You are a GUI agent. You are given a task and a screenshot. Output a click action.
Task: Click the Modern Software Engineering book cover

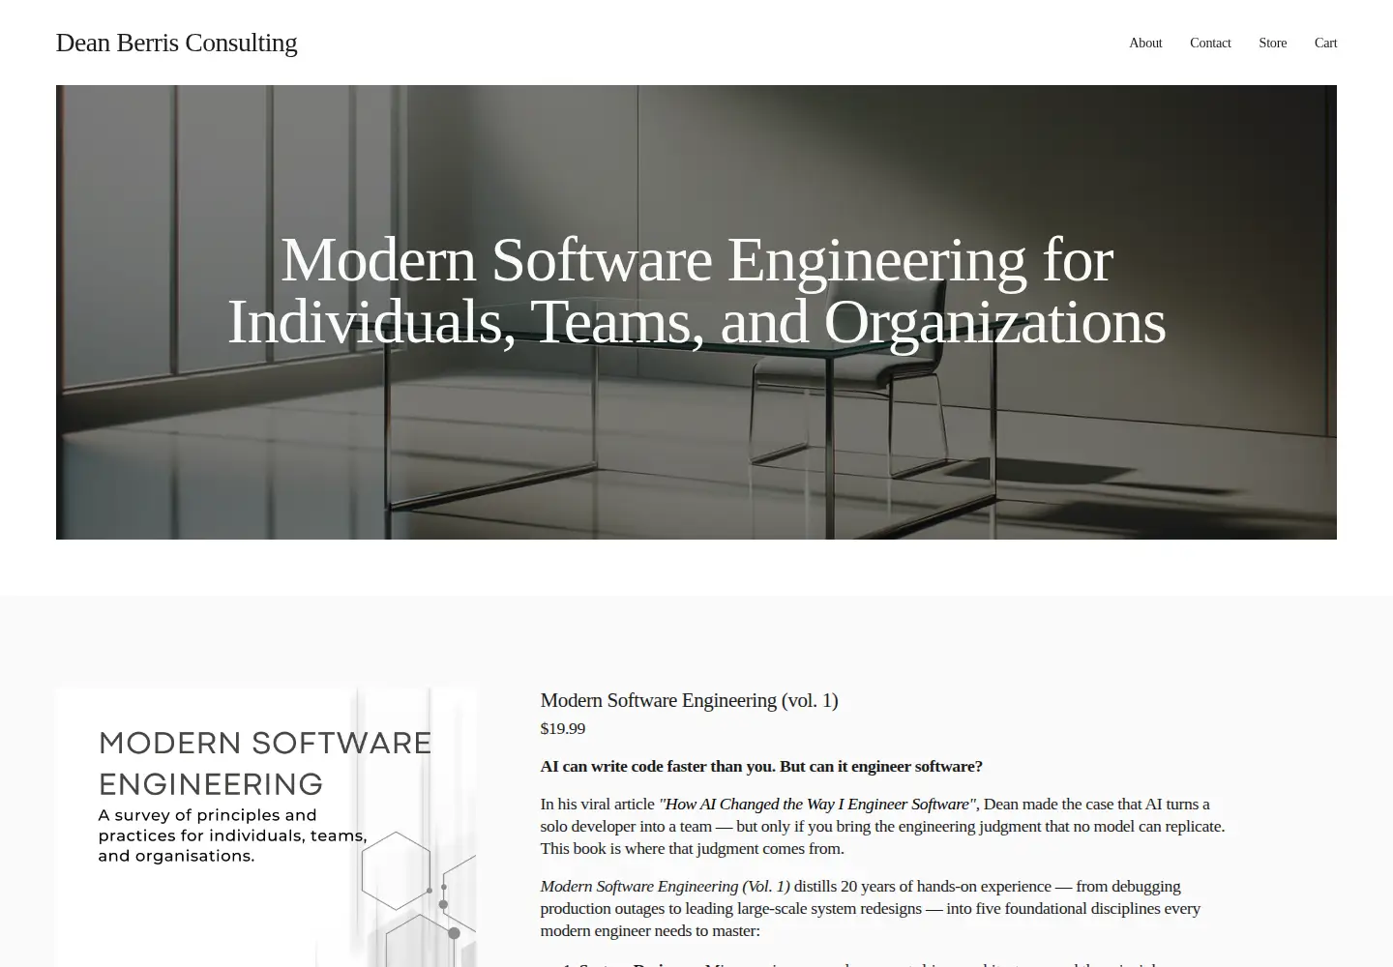click(266, 827)
